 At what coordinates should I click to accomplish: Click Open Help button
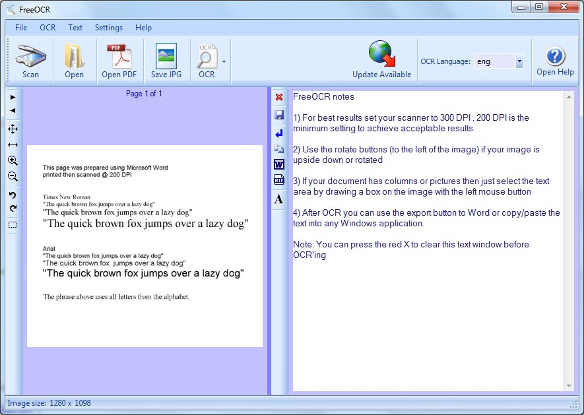click(x=555, y=61)
